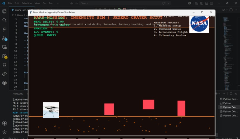Click line number 16 in the editor gutter
The height and width of the screenshot is (139, 240).
click(x=15, y=72)
